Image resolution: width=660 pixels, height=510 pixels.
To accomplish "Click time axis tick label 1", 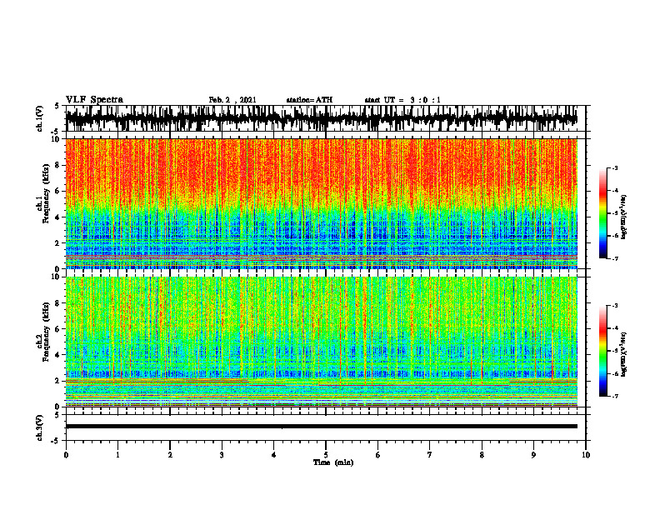I will tap(117, 455).
